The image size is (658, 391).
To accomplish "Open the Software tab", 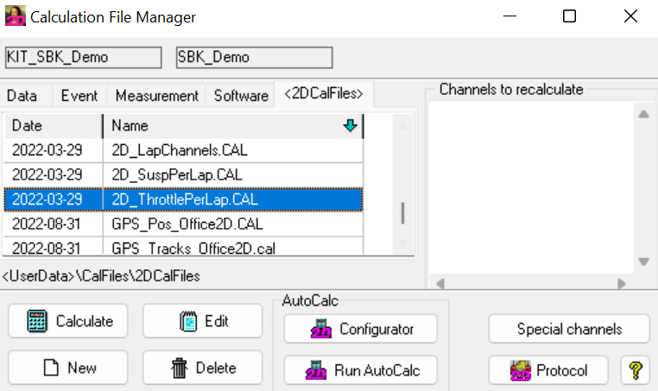I will [241, 96].
